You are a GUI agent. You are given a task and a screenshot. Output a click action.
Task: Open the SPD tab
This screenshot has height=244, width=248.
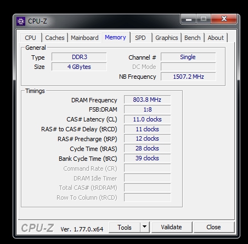click(x=140, y=38)
